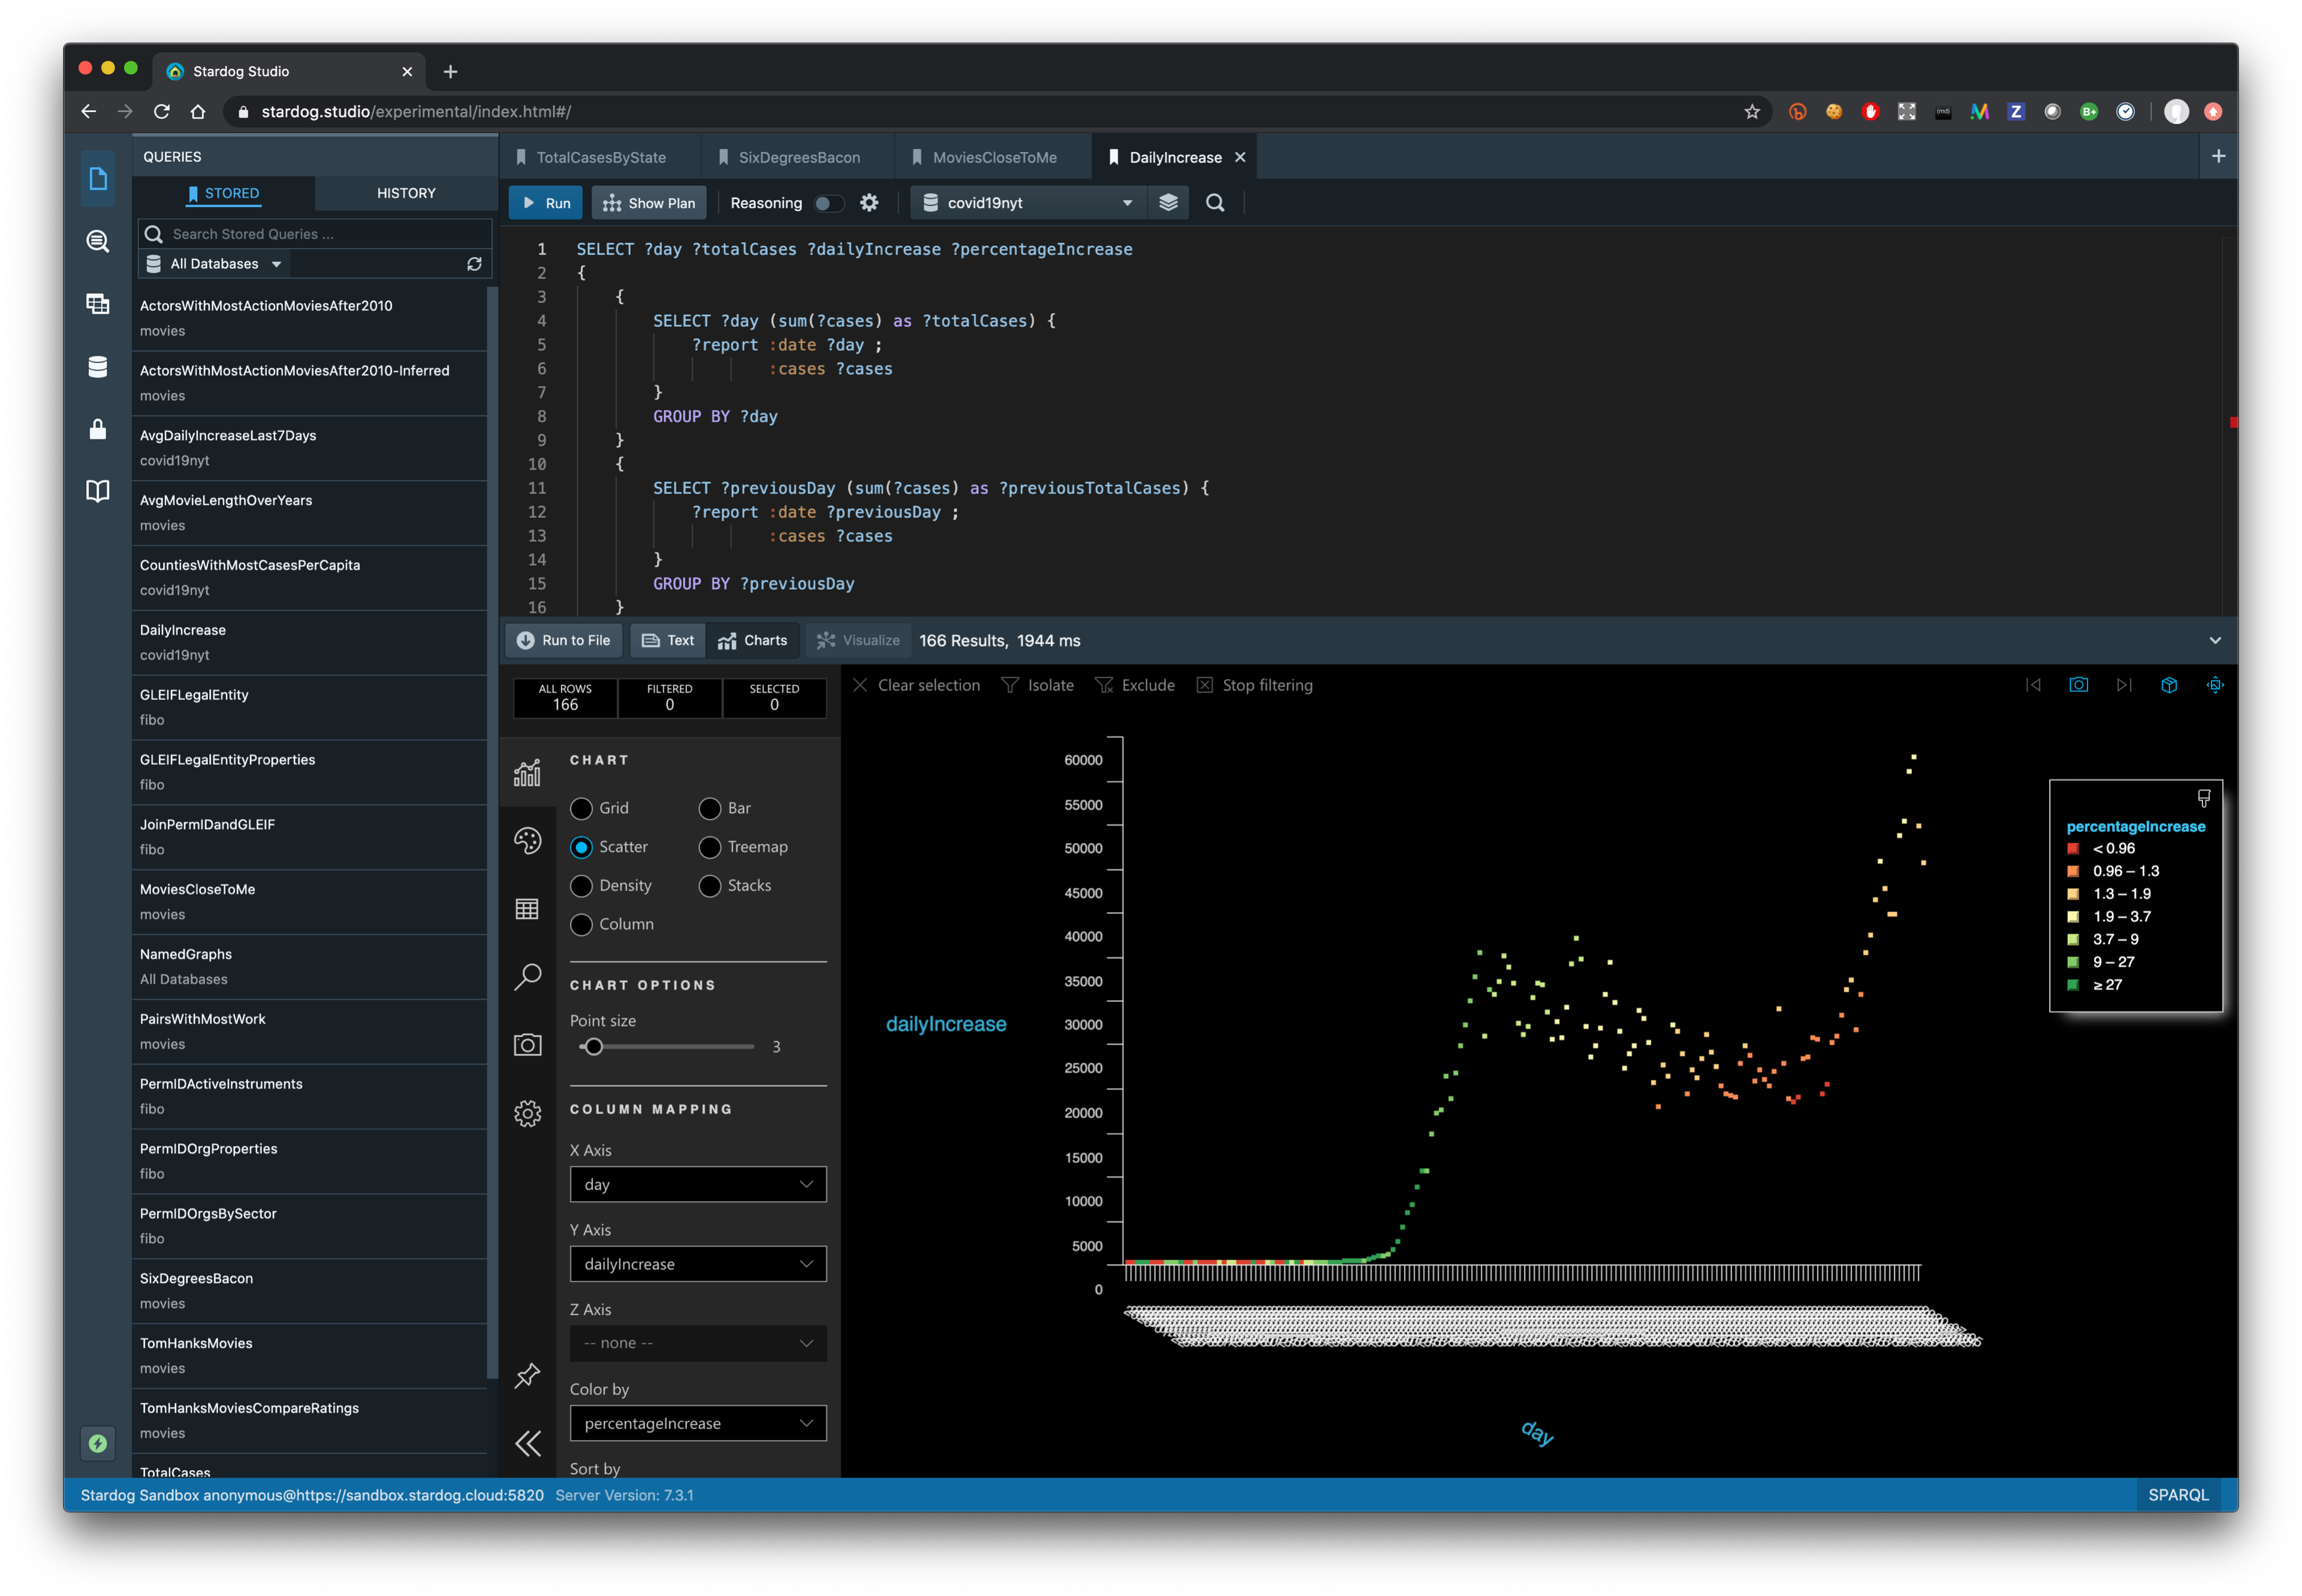The image size is (2302, 1596).
Task: Open the Databases icon in left sidebar
Action: pyautogui.click(x=97, y=367)
